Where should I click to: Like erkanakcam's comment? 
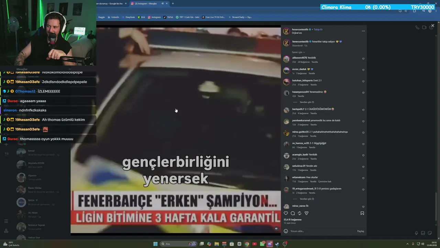(x=363, y=178)
